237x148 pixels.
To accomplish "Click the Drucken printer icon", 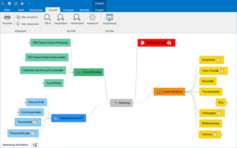I will point(7,17).
